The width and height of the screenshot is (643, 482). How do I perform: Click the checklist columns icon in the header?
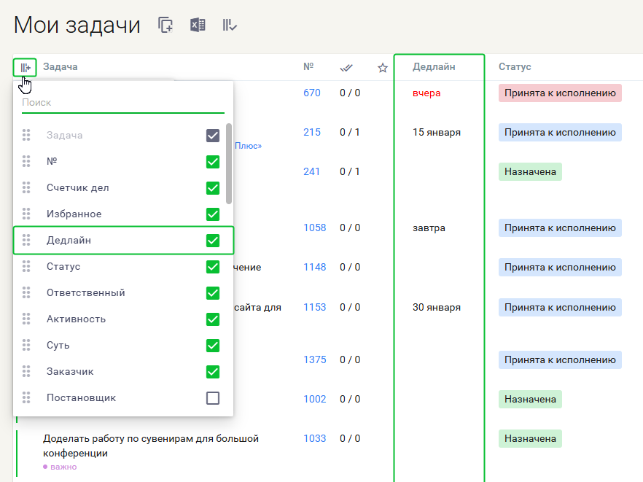point(230,25)
